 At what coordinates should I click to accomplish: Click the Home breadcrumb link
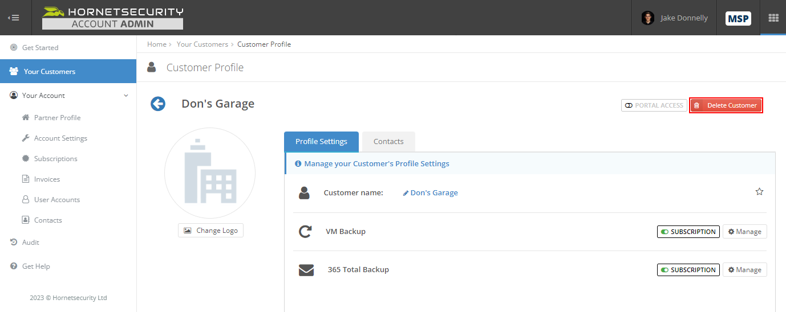point(157,44)
